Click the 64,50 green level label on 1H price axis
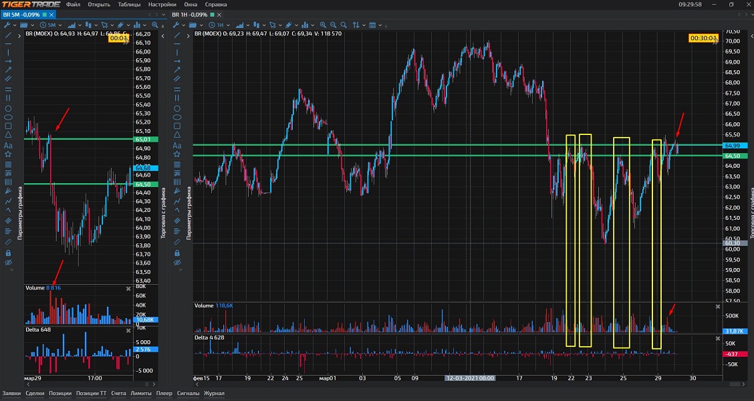The image size is (754, 401). [735, 156]
